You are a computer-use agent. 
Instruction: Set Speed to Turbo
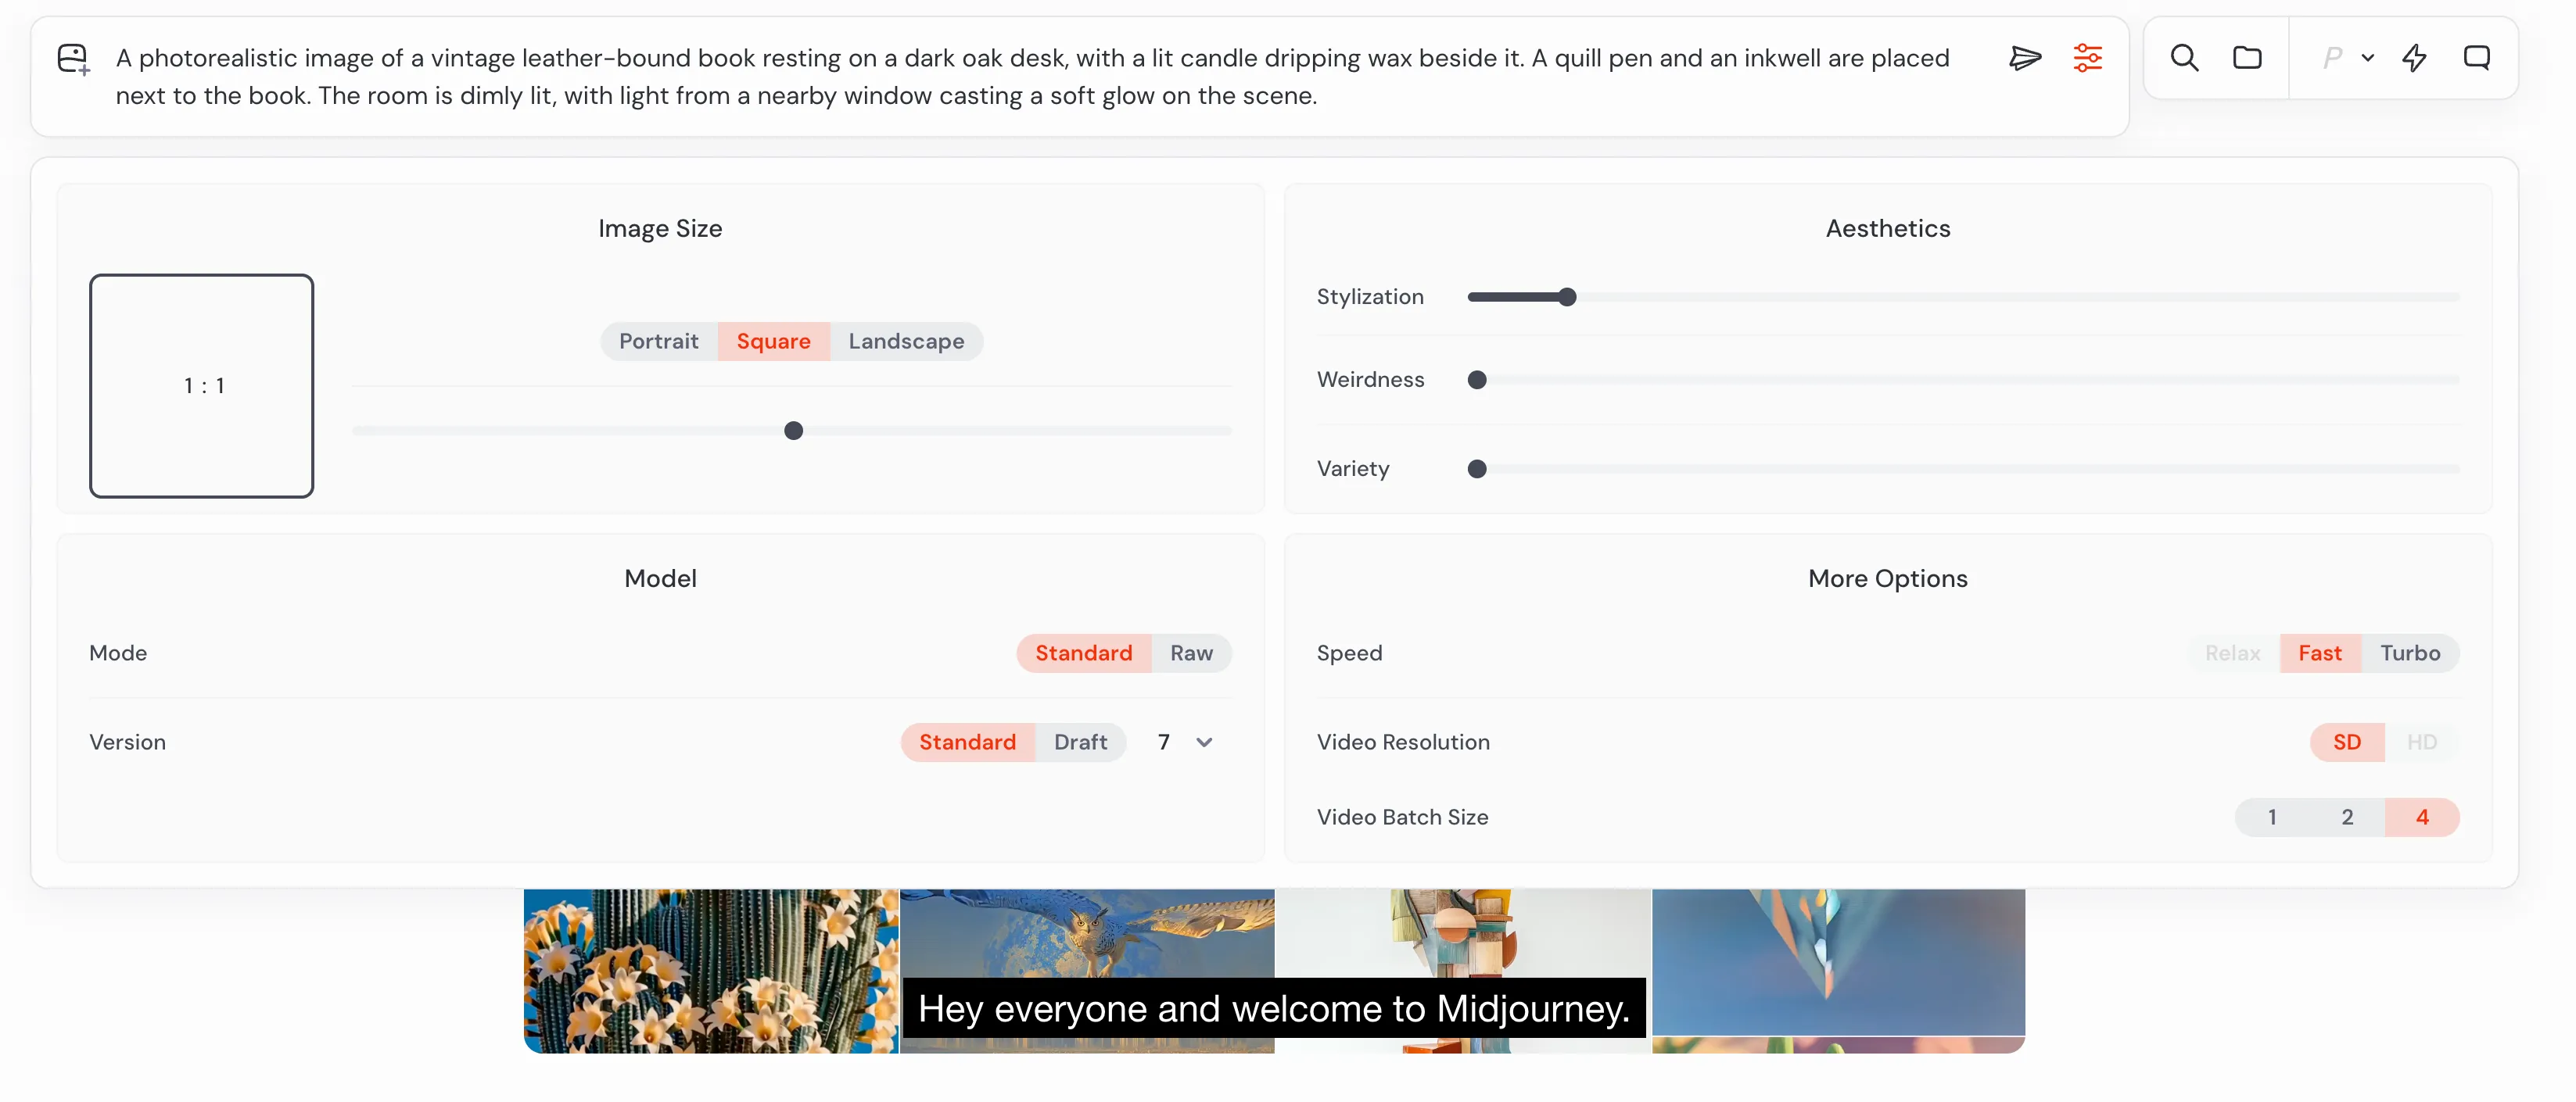(x=2409, y=653)
